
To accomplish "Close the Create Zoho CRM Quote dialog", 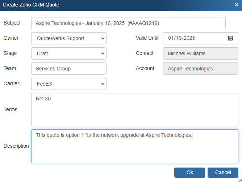I will click(237, 5).
